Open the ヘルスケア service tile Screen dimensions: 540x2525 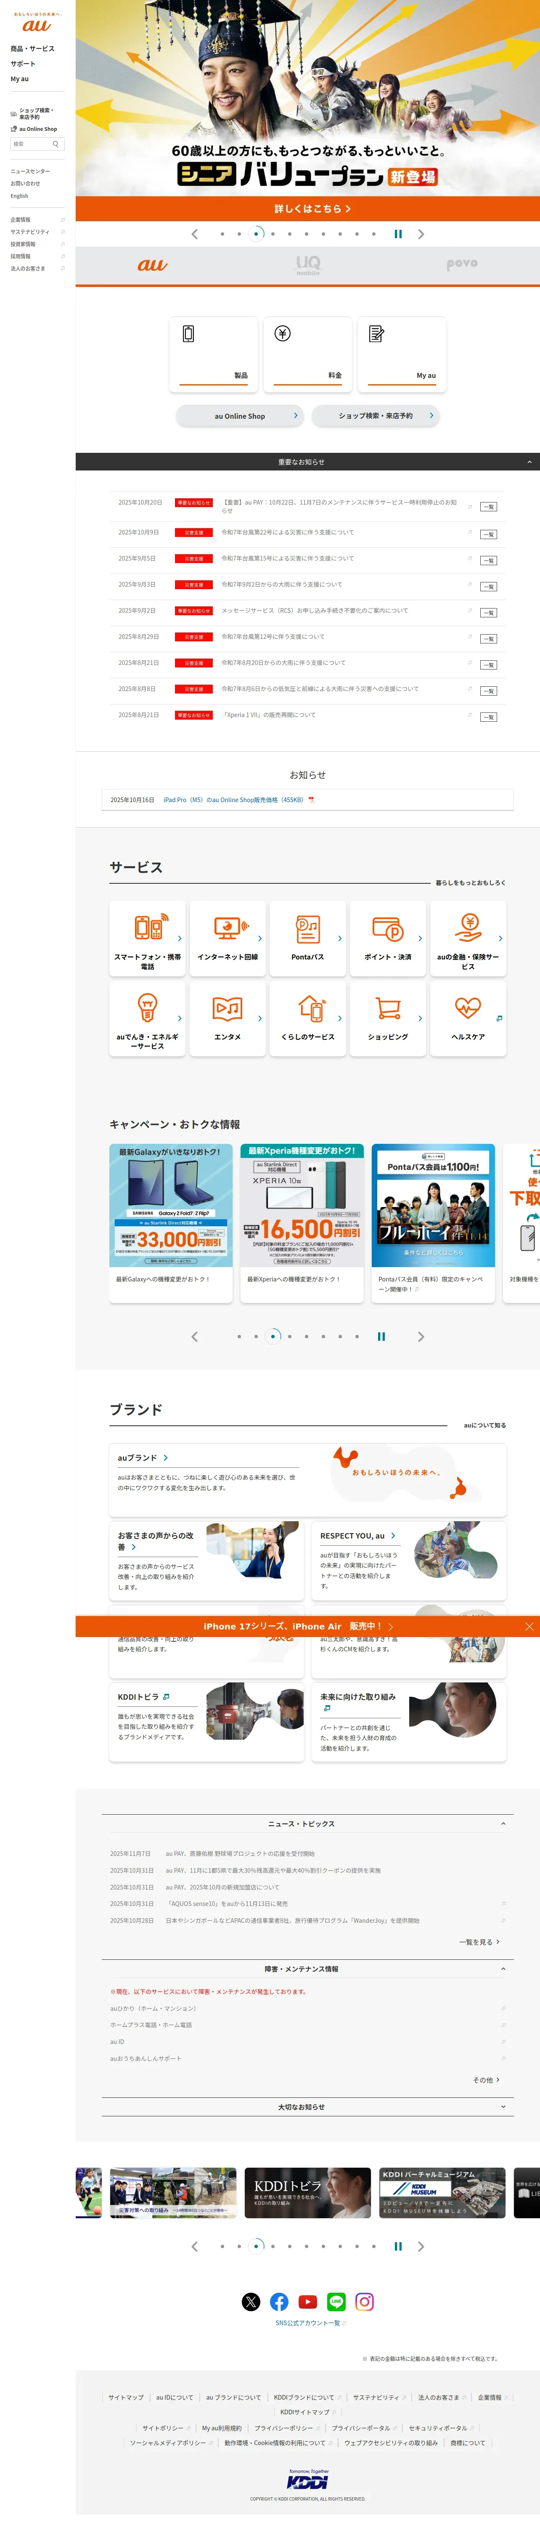[x=469, y=1018]
